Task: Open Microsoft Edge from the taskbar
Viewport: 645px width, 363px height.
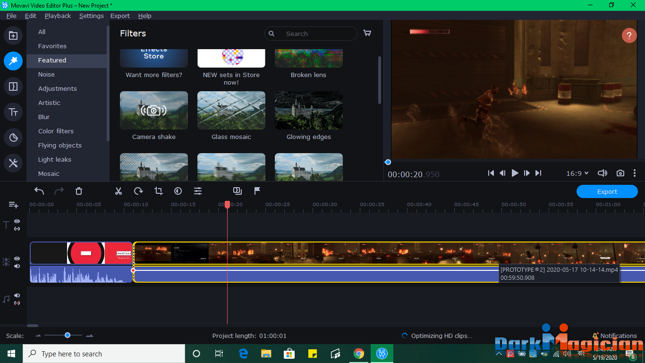Action: coord(243,354)
